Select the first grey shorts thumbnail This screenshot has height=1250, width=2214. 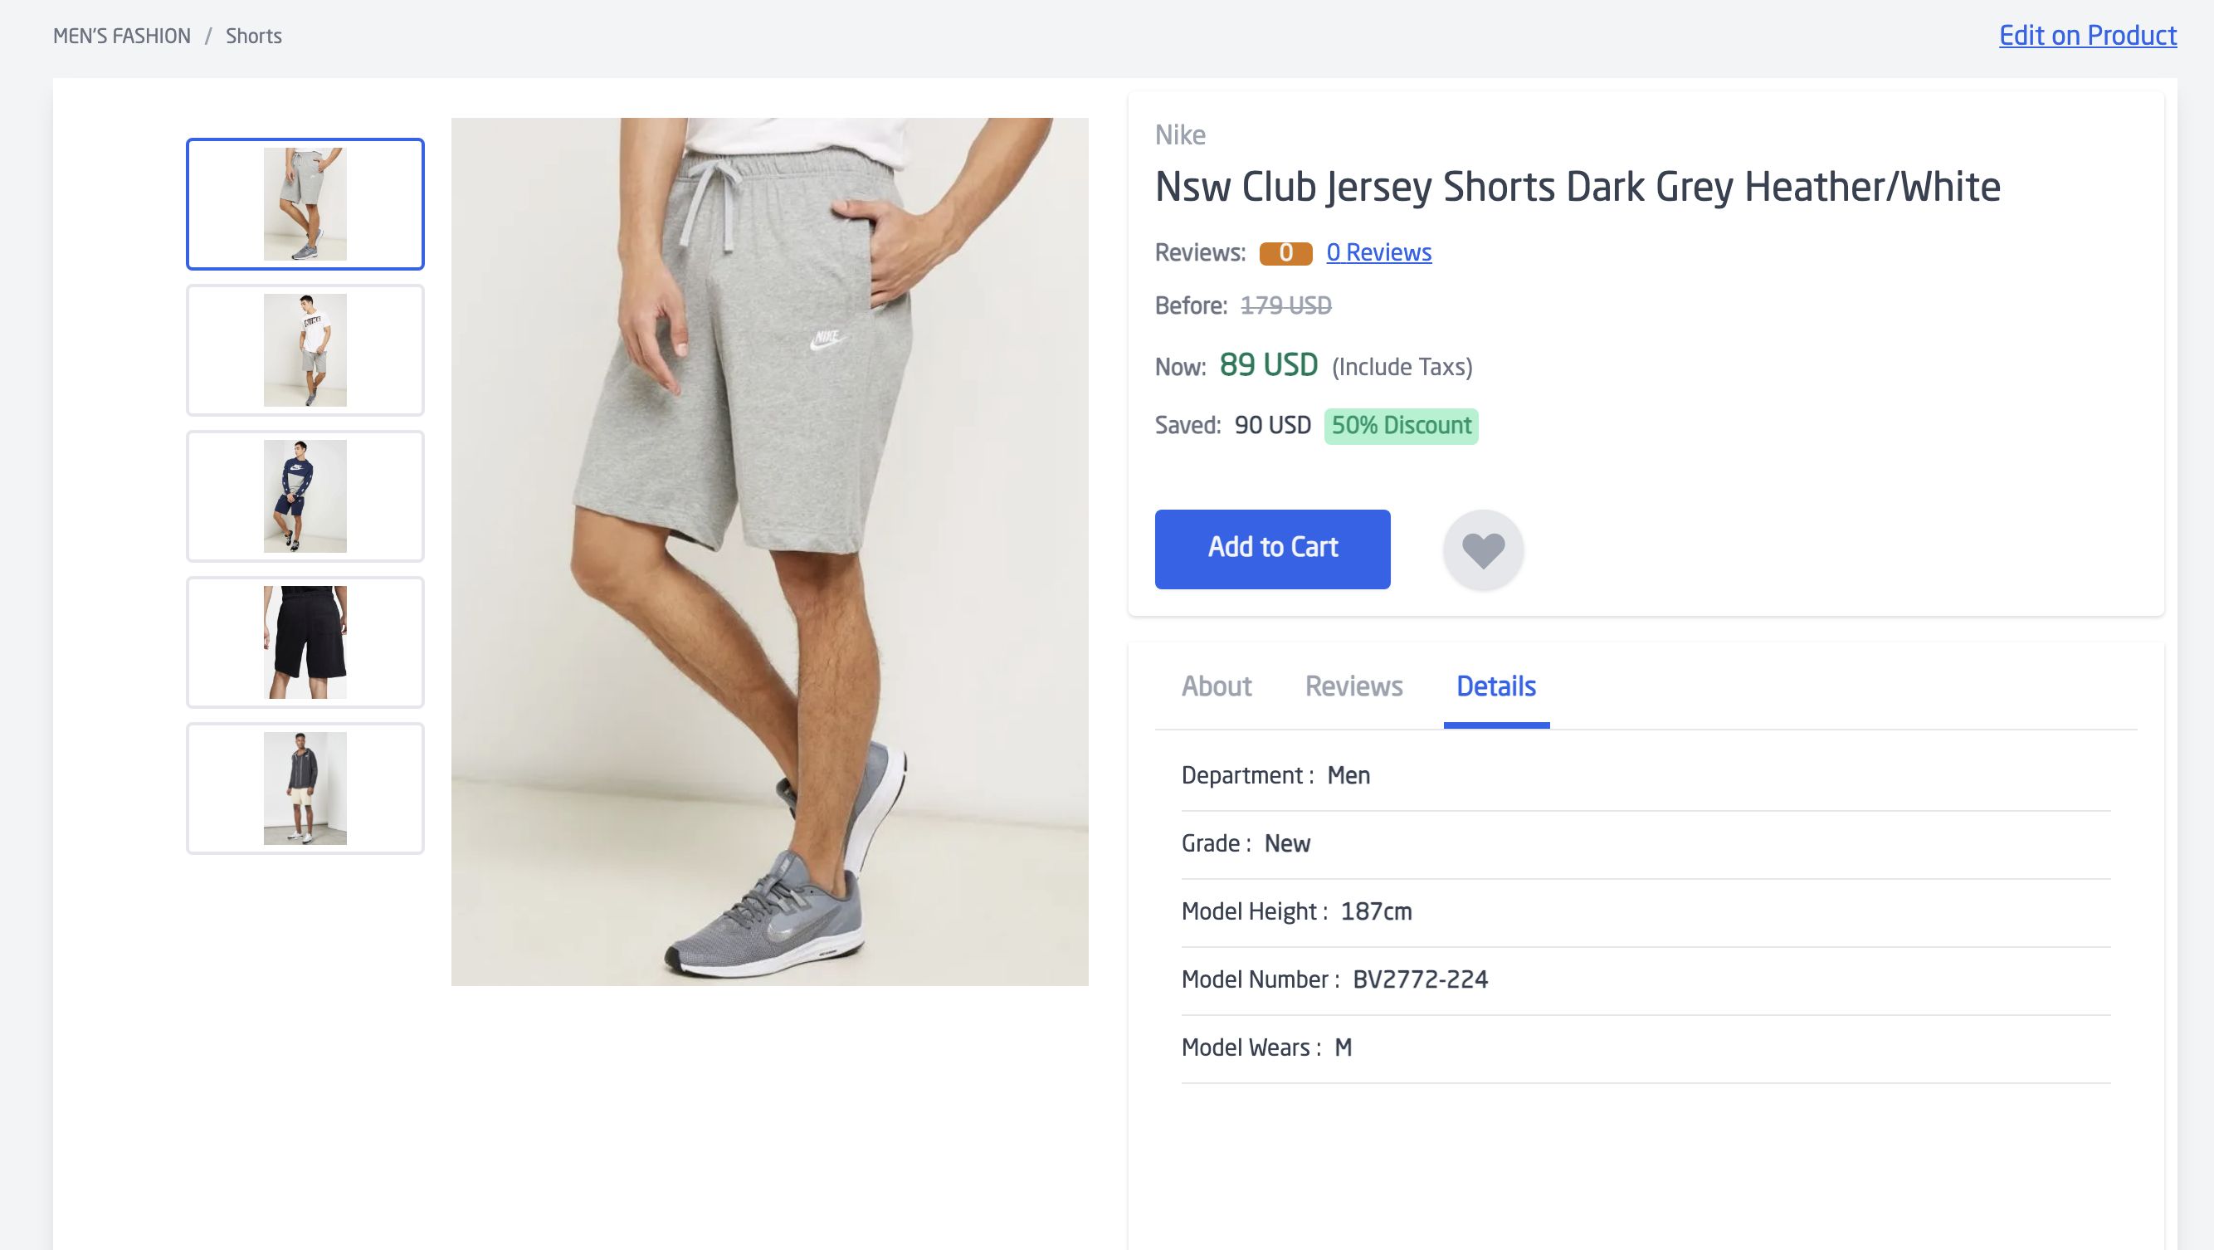pyautogui.click(x=305, y=203)
